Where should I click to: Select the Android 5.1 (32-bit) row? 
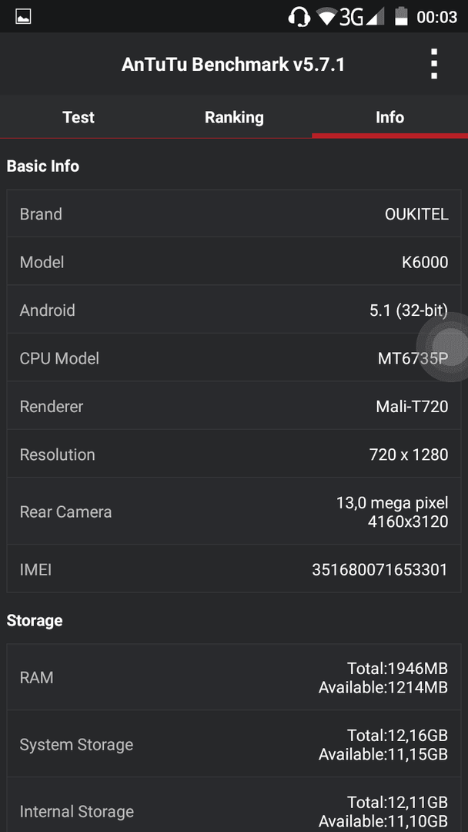tap(234, 310)
